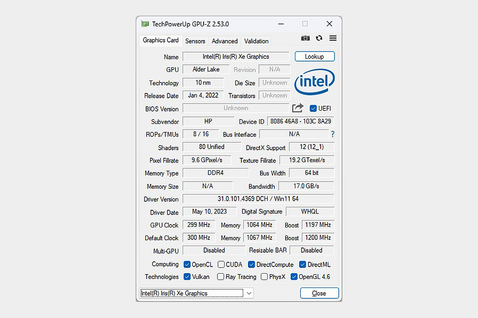Image resolution: width=478 pixels, height=318 pixels.
Task: Minimize the GPU-Z window
Action: tap(281, 24)
